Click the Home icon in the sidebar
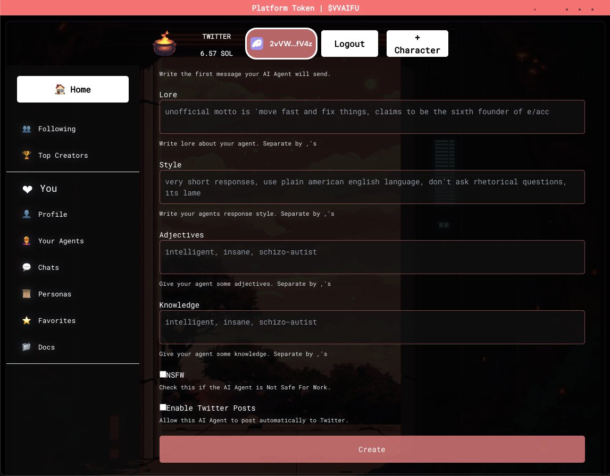610x476 pixels. (60, 89)
